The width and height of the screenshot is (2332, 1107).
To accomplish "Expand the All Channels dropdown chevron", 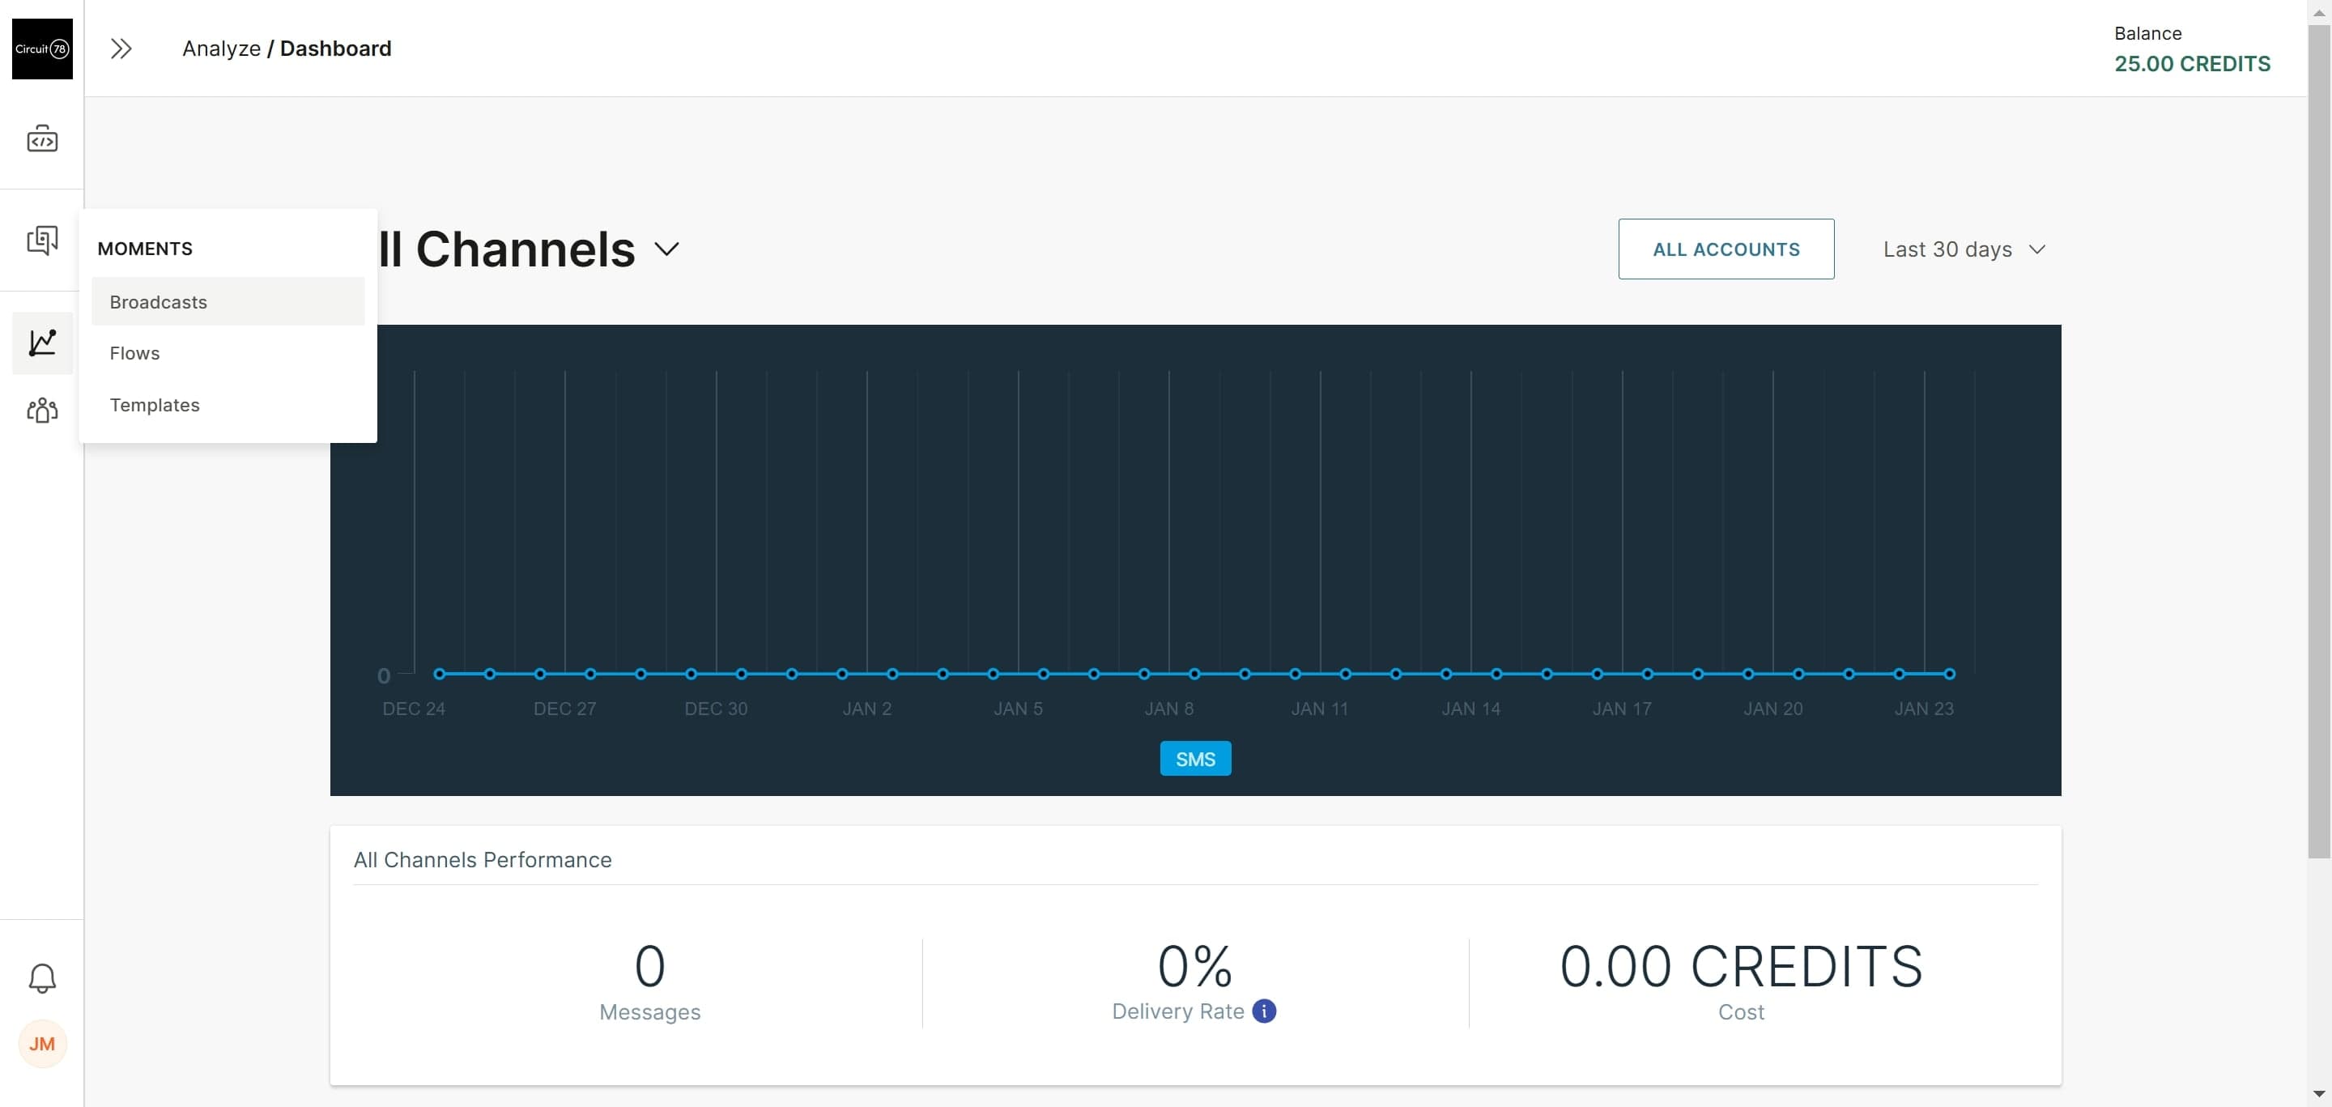I will (666, 249).
